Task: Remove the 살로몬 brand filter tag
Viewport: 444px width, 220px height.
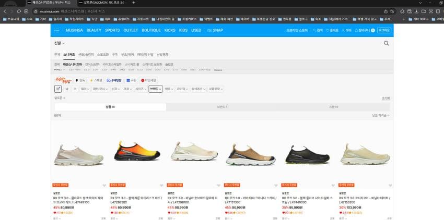Action: [x=64, y=98]
